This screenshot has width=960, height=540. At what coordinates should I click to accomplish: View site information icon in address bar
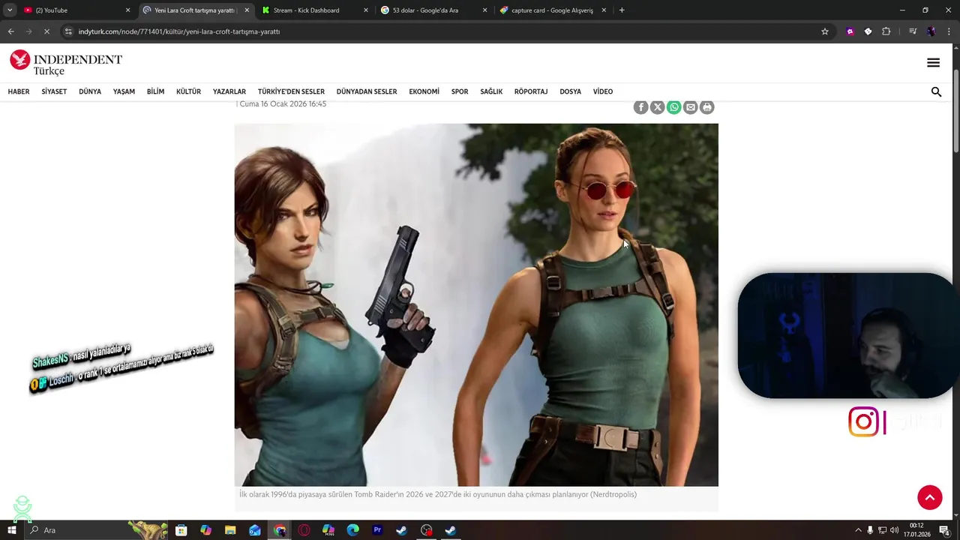[x=68, y=31]
